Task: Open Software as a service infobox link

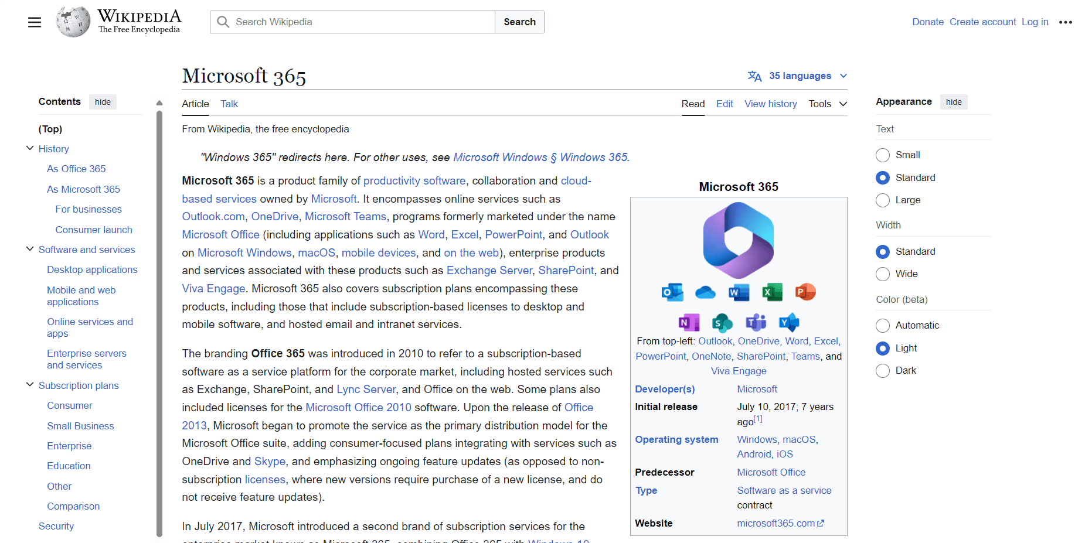Action: tap(784, 490)
